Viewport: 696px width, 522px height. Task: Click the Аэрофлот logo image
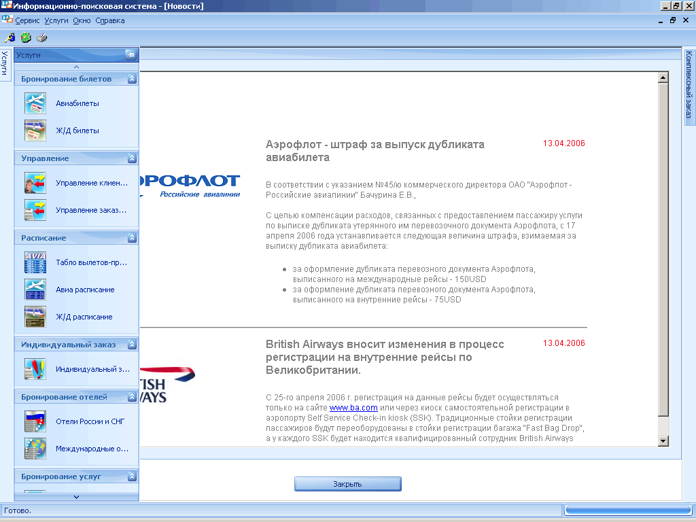click(x=190, y=186)
